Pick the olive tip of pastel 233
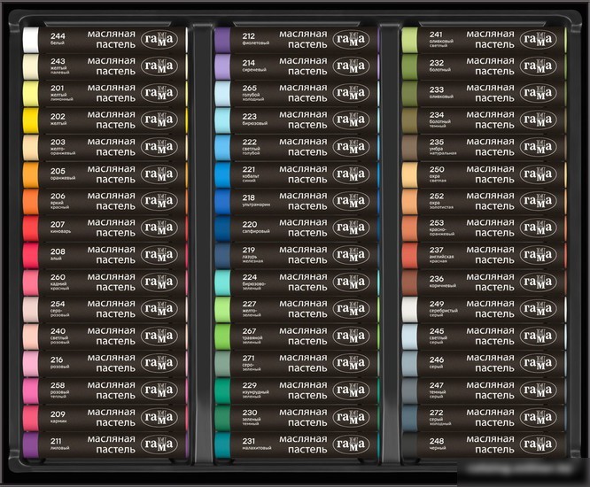Image resolution: width=590 pixels, height=487 pixels. [410, 93]
